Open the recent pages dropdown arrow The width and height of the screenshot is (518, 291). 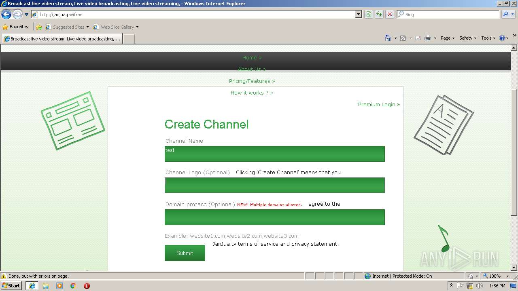coord(26,15)
